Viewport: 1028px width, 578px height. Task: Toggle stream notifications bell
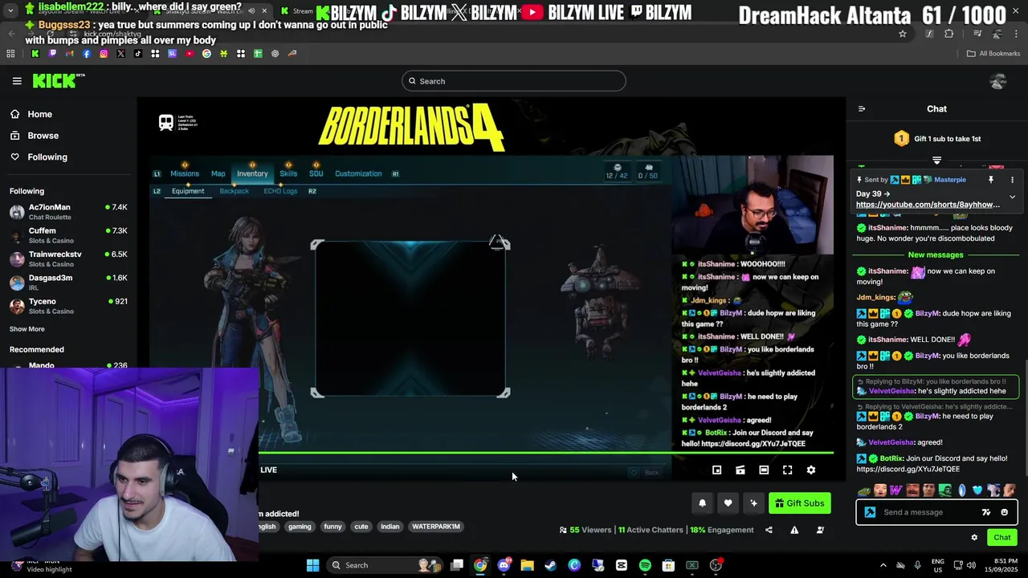702,503
